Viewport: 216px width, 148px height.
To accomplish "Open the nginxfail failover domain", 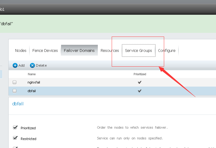I will tap(34, 82).
